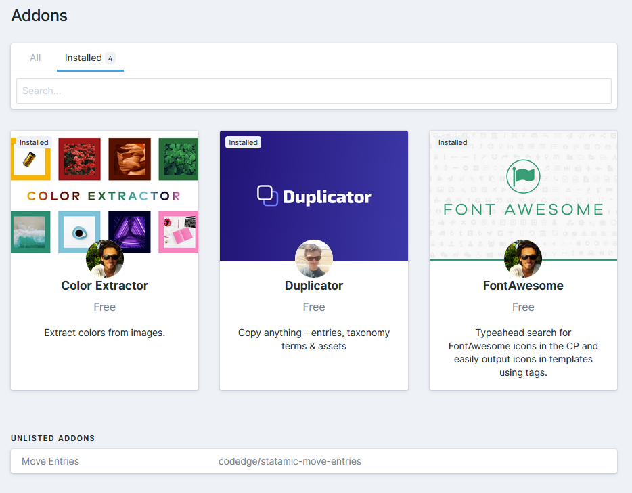
Task: Click the Duplicator overlapping-squares logo icon
Action: (268, 196)
